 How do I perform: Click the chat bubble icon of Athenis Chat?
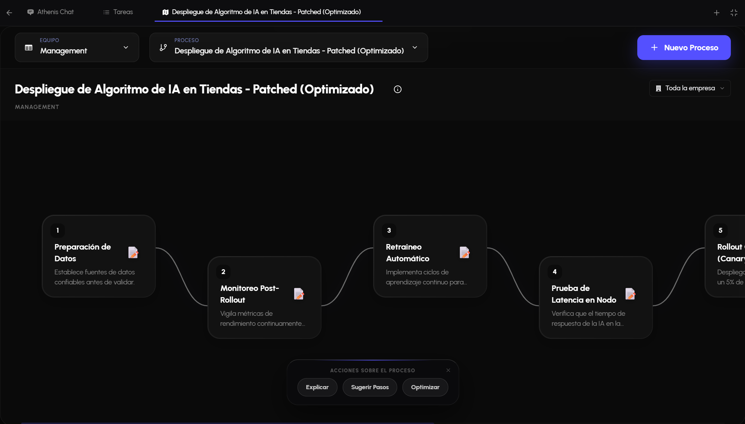(x=30, y=12)
